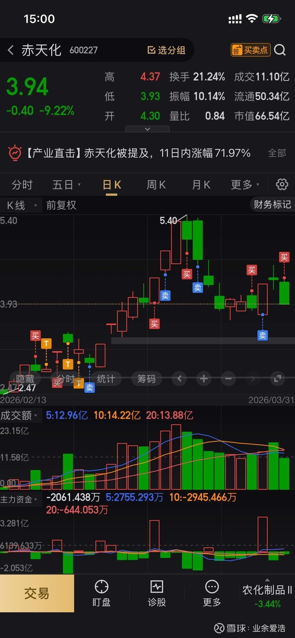Tap the stock code 600227

point(84,50)
